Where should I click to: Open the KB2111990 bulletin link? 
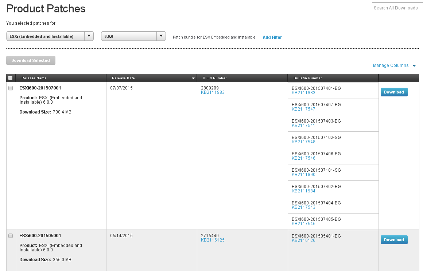click(303, 175)
